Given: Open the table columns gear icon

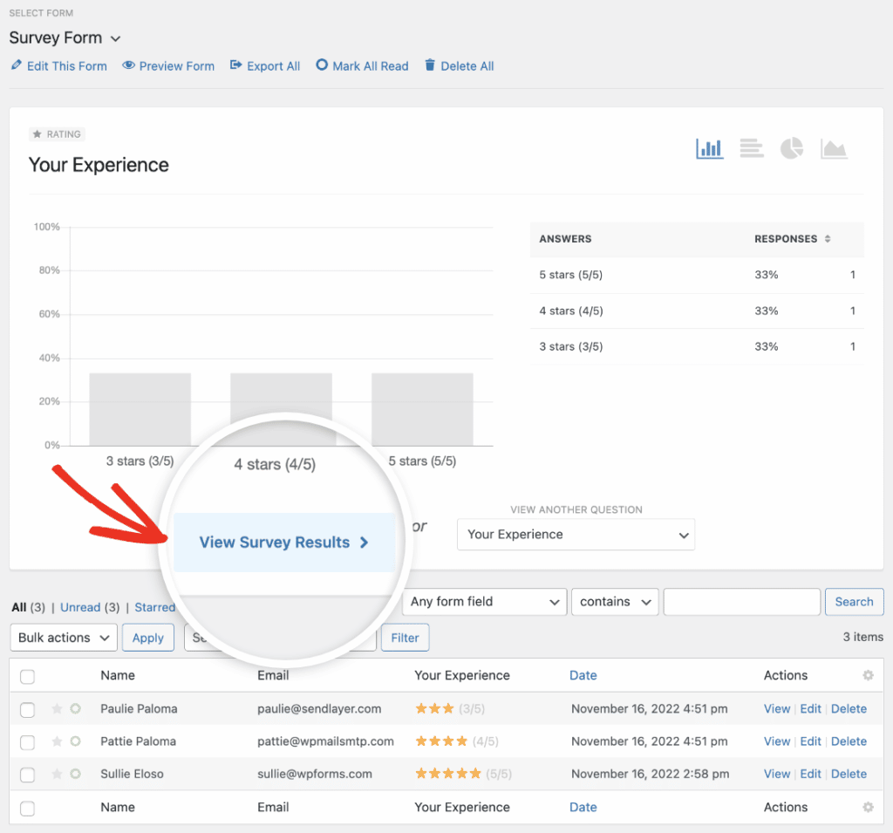Looking at the screenshot, I should (x=868, y=675).
